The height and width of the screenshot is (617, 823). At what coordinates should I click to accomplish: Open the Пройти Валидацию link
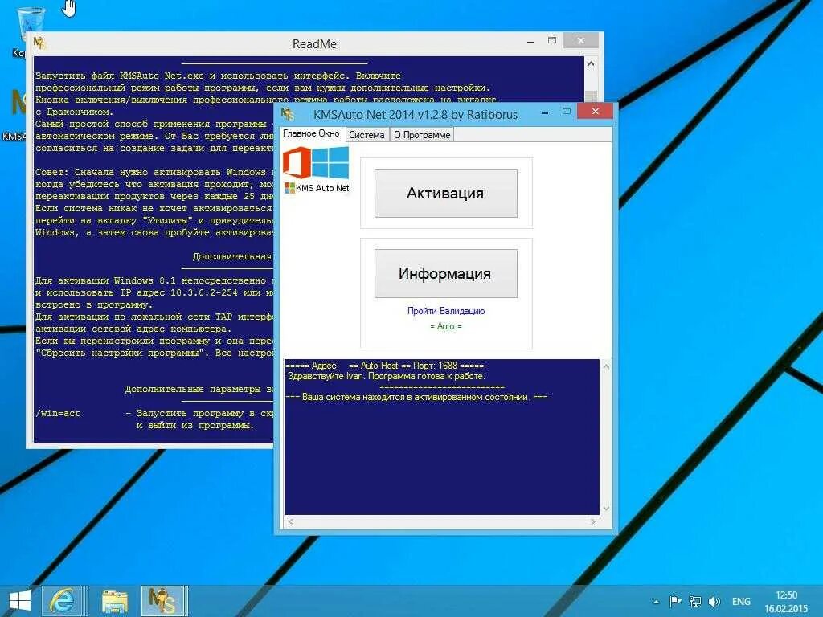[446, 311]
